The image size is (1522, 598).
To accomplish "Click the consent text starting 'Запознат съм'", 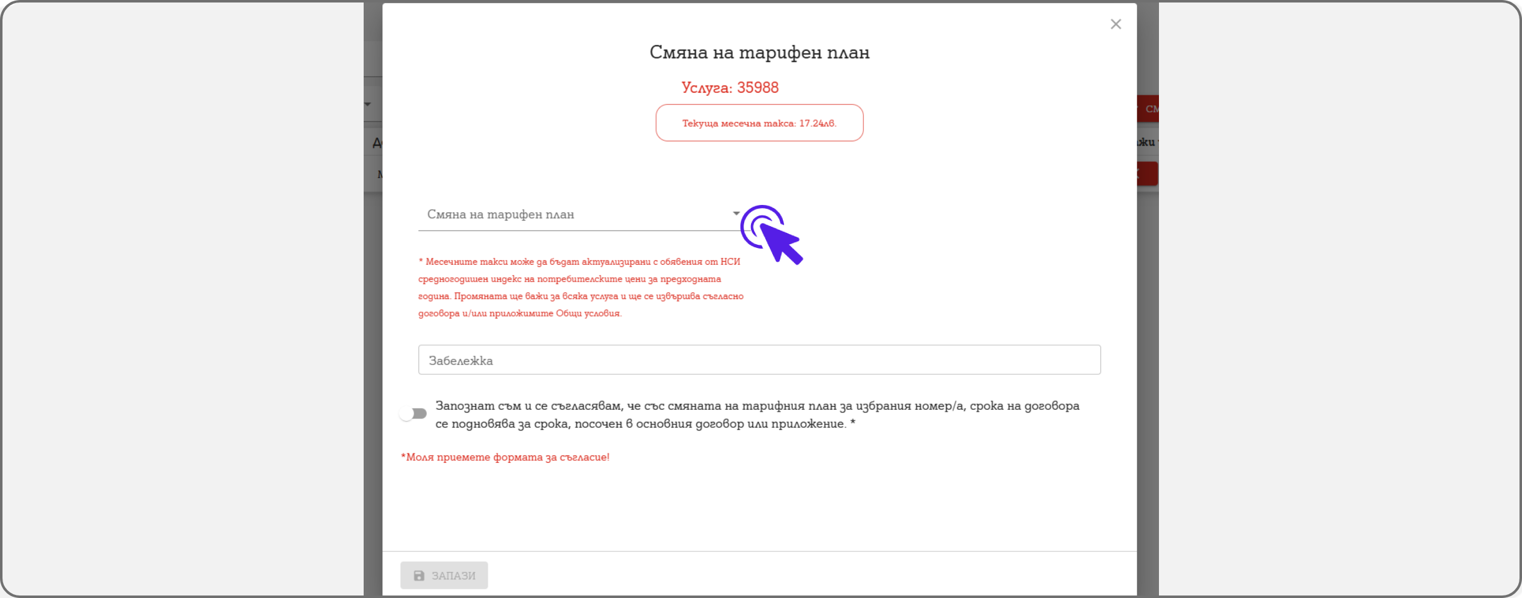I will (757, 414).
